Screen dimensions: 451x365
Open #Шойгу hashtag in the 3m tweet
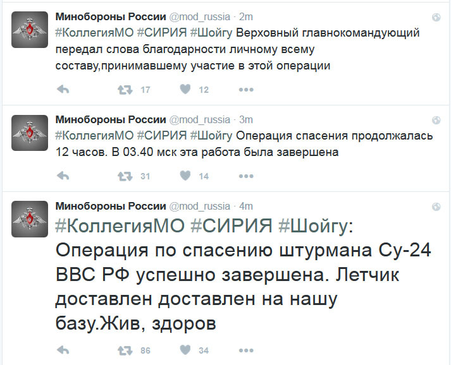211,136
